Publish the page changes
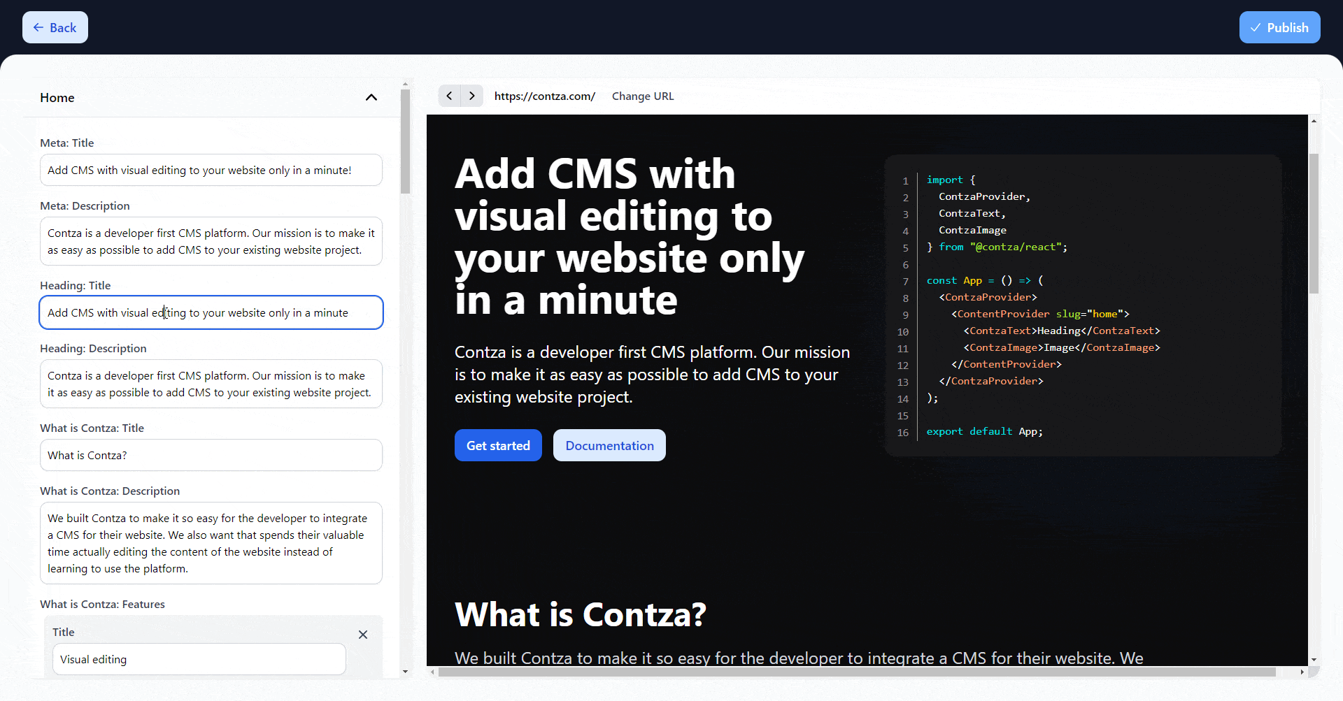 (1279, 27)
